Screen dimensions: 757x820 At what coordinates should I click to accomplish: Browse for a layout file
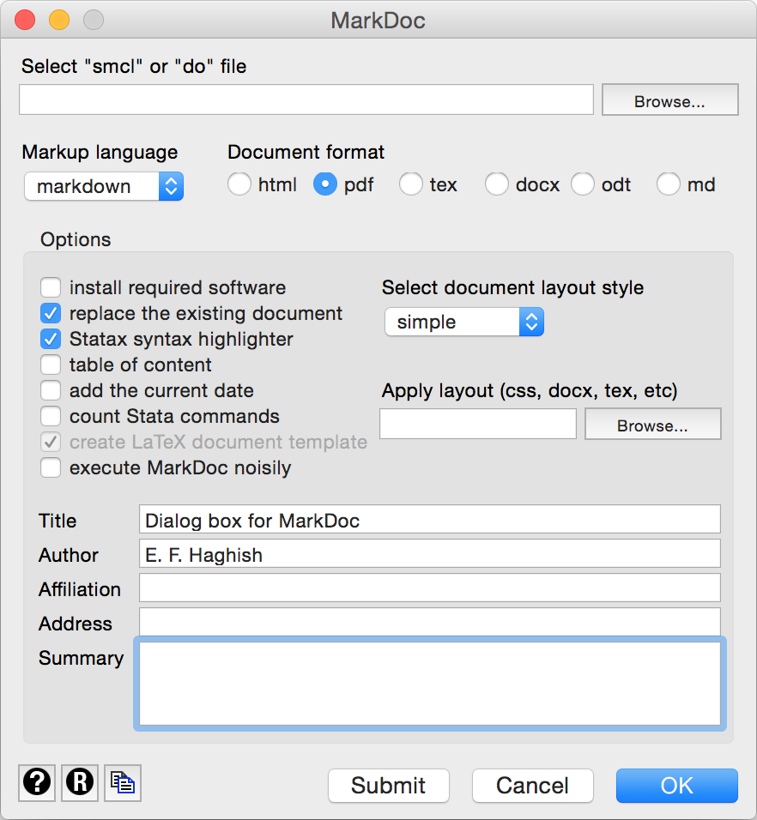coord(652,424)
